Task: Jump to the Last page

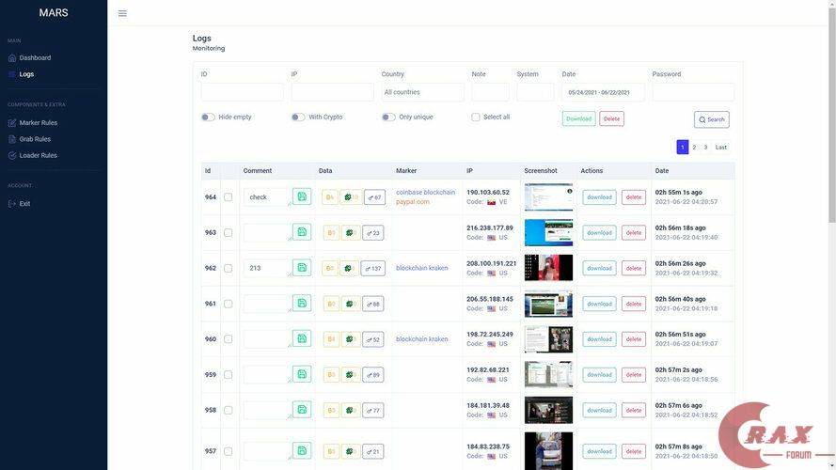Action: [720, 148]
